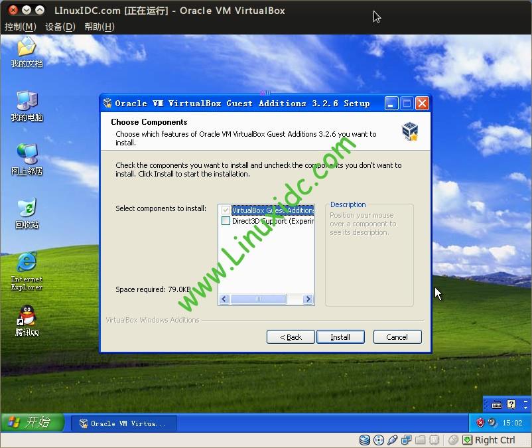This screenshot has width=532, height=448.
Task: Click the left arrow of component list scrollbar
Action: point(224,299)
